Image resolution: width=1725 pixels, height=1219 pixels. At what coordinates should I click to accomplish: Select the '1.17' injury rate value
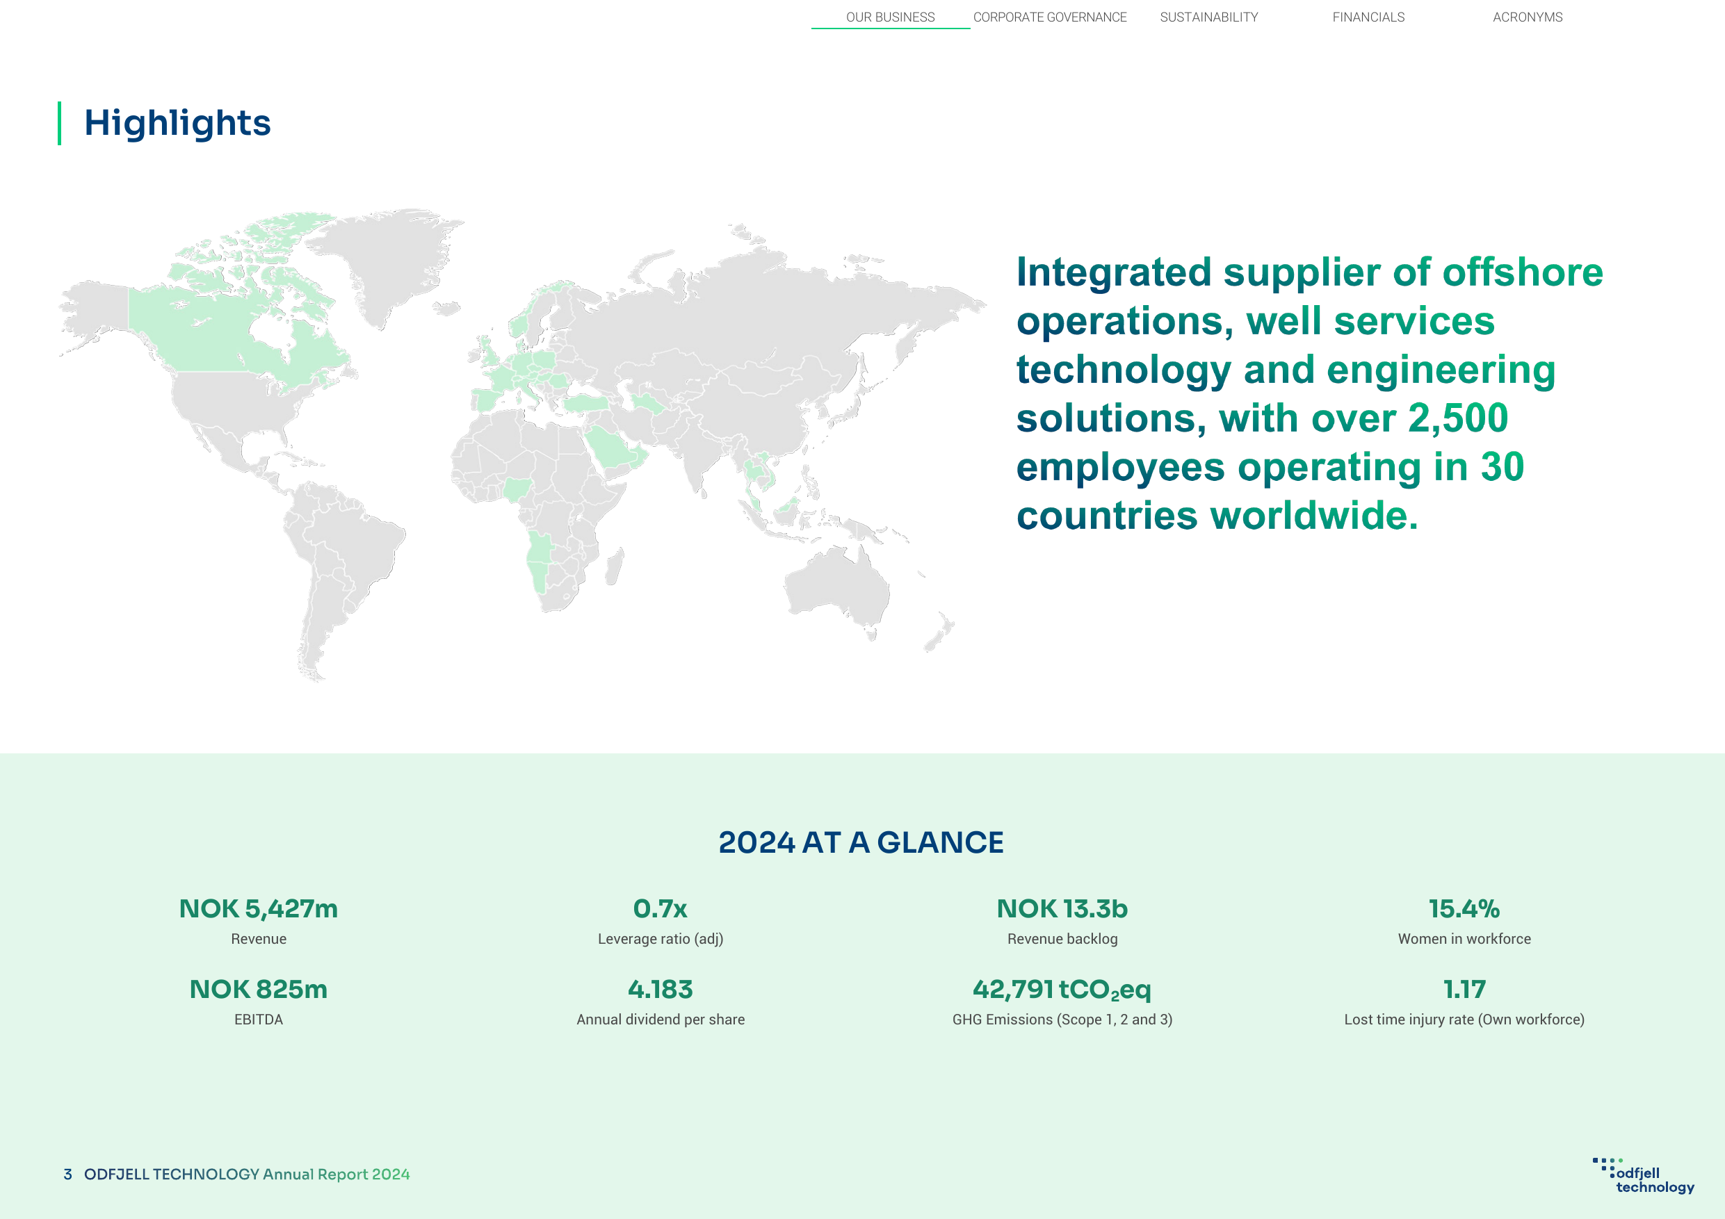(1464, 989)
